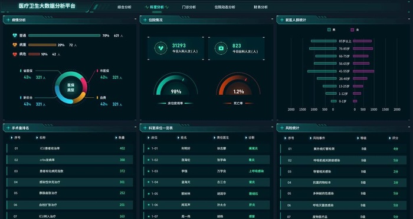Click the teal heart icon next to 普通
The width and height of the screenshot is (413, 219).
[x=15, y=35]
